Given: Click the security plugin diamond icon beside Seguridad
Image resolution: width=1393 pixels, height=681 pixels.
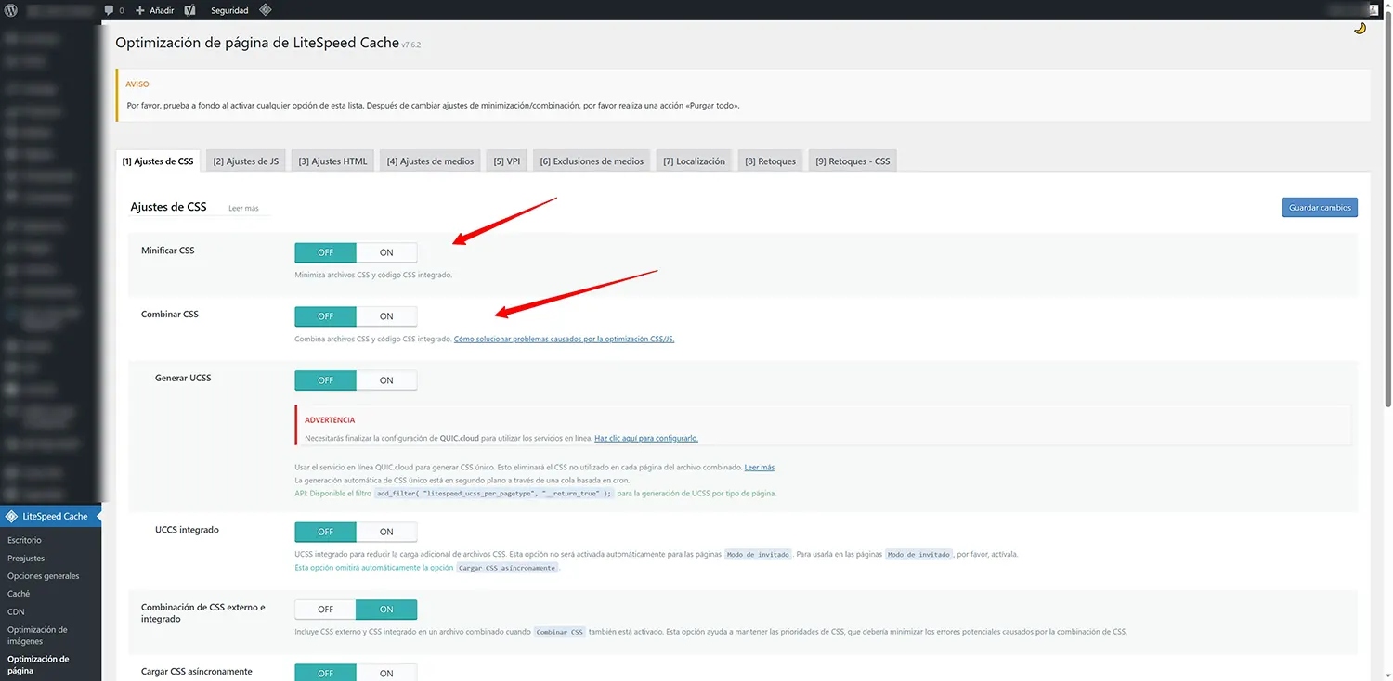Looking at the screenshot, I should pos(265,10).
